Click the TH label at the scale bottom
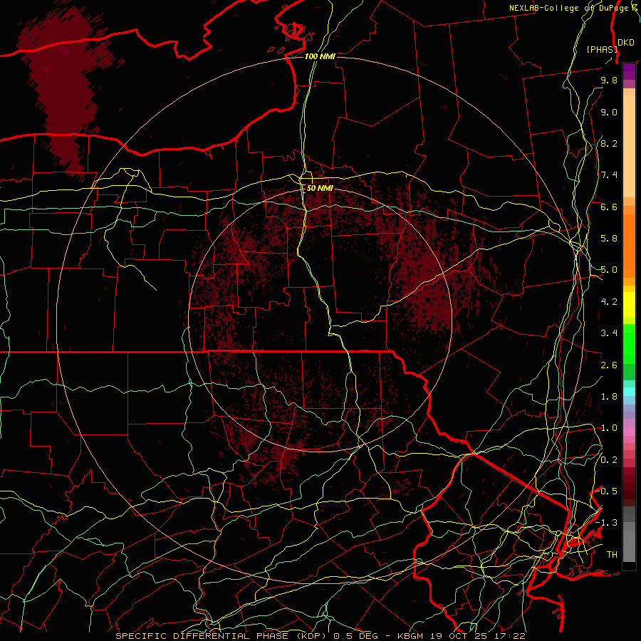 click(612, 555)
